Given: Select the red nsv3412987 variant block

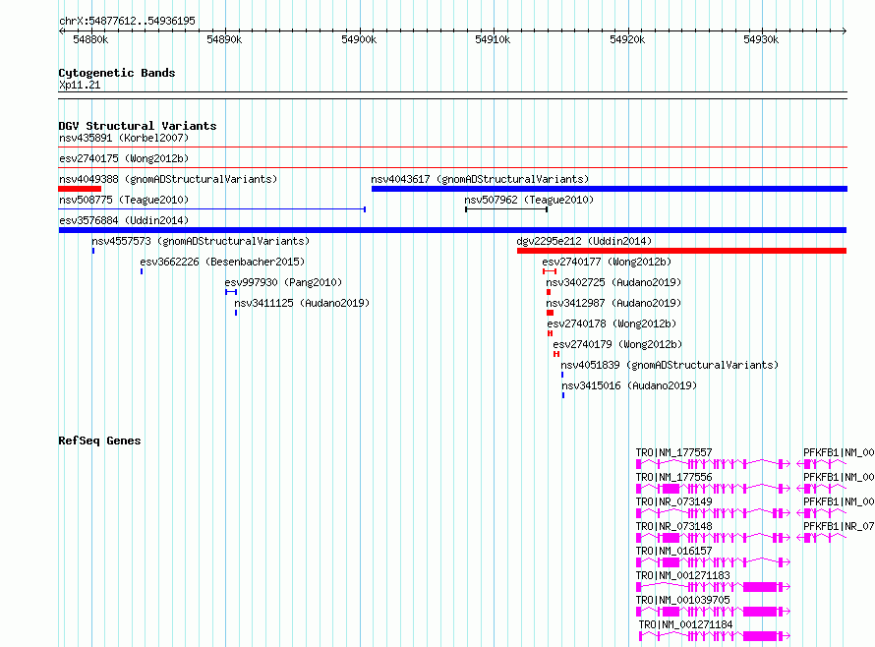Looking at the screenshot, I should (x=551, y=313).
